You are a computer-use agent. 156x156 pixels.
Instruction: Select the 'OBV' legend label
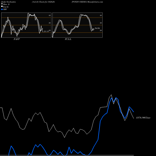[x=5, y=9]
